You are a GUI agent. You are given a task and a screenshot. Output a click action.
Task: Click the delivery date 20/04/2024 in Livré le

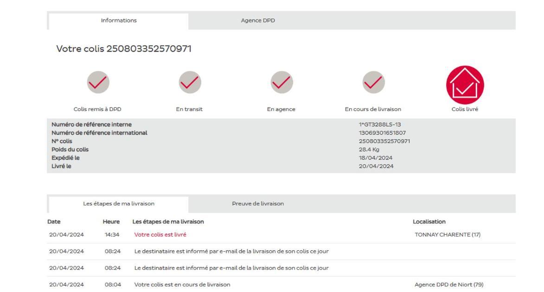376,166
